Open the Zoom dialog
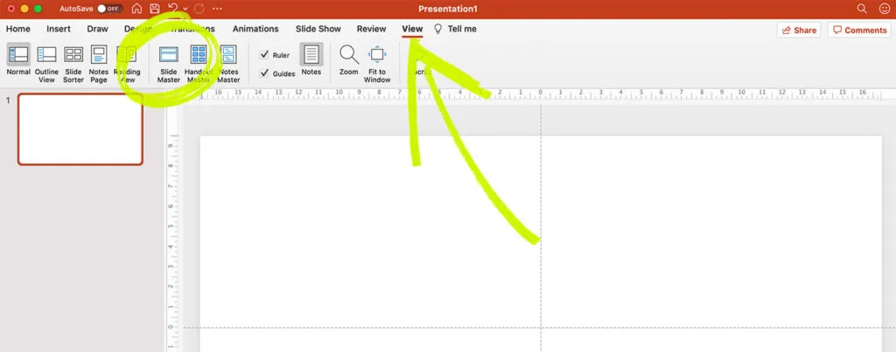Viewport: 896px width, 352px height. (x=348, y=59)
